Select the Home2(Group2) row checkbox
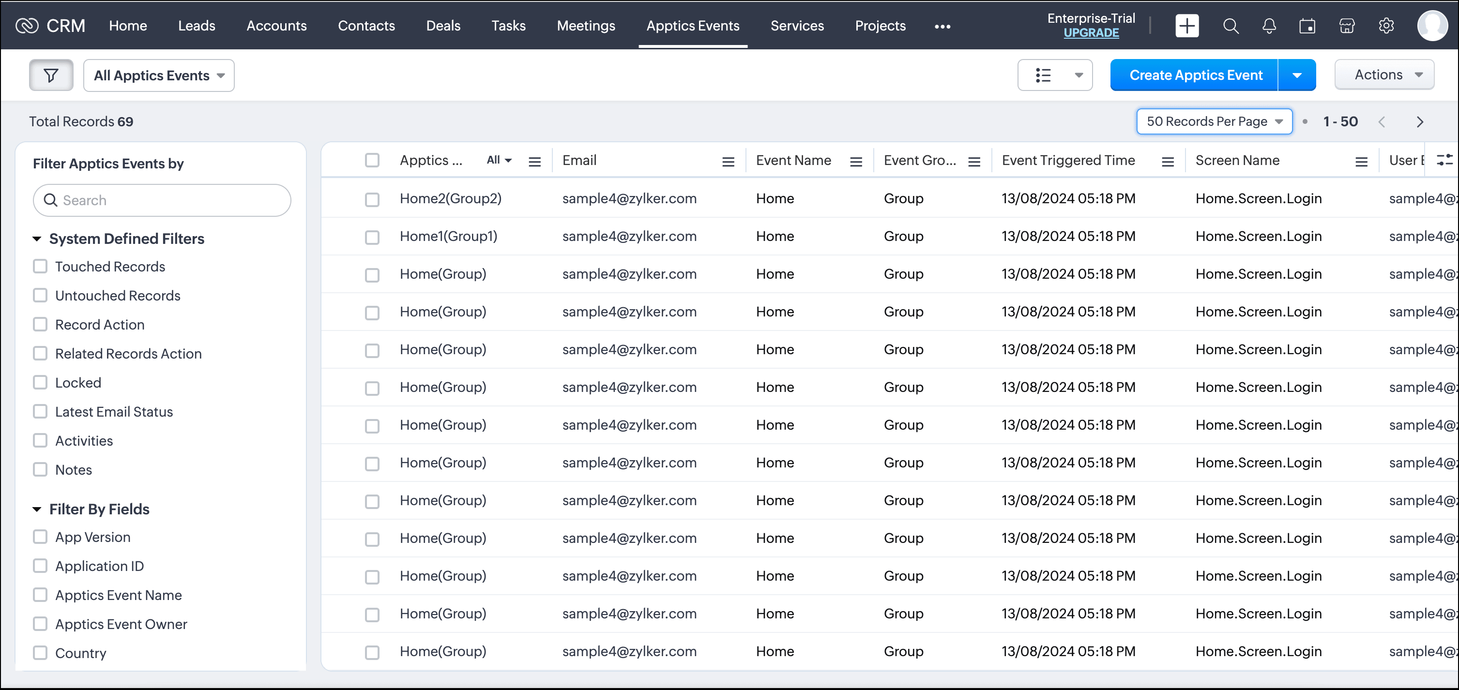 [372, 199]
